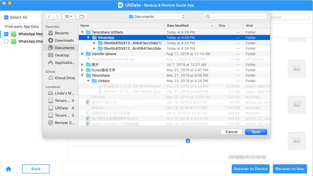
Task: Eject the UltData volume
Action: tap(73, 108)
